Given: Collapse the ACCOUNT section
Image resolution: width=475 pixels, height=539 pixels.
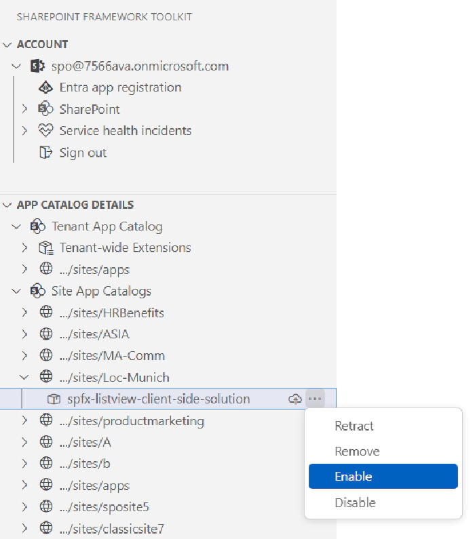Looking at the screenshot, I should (7, 45).
